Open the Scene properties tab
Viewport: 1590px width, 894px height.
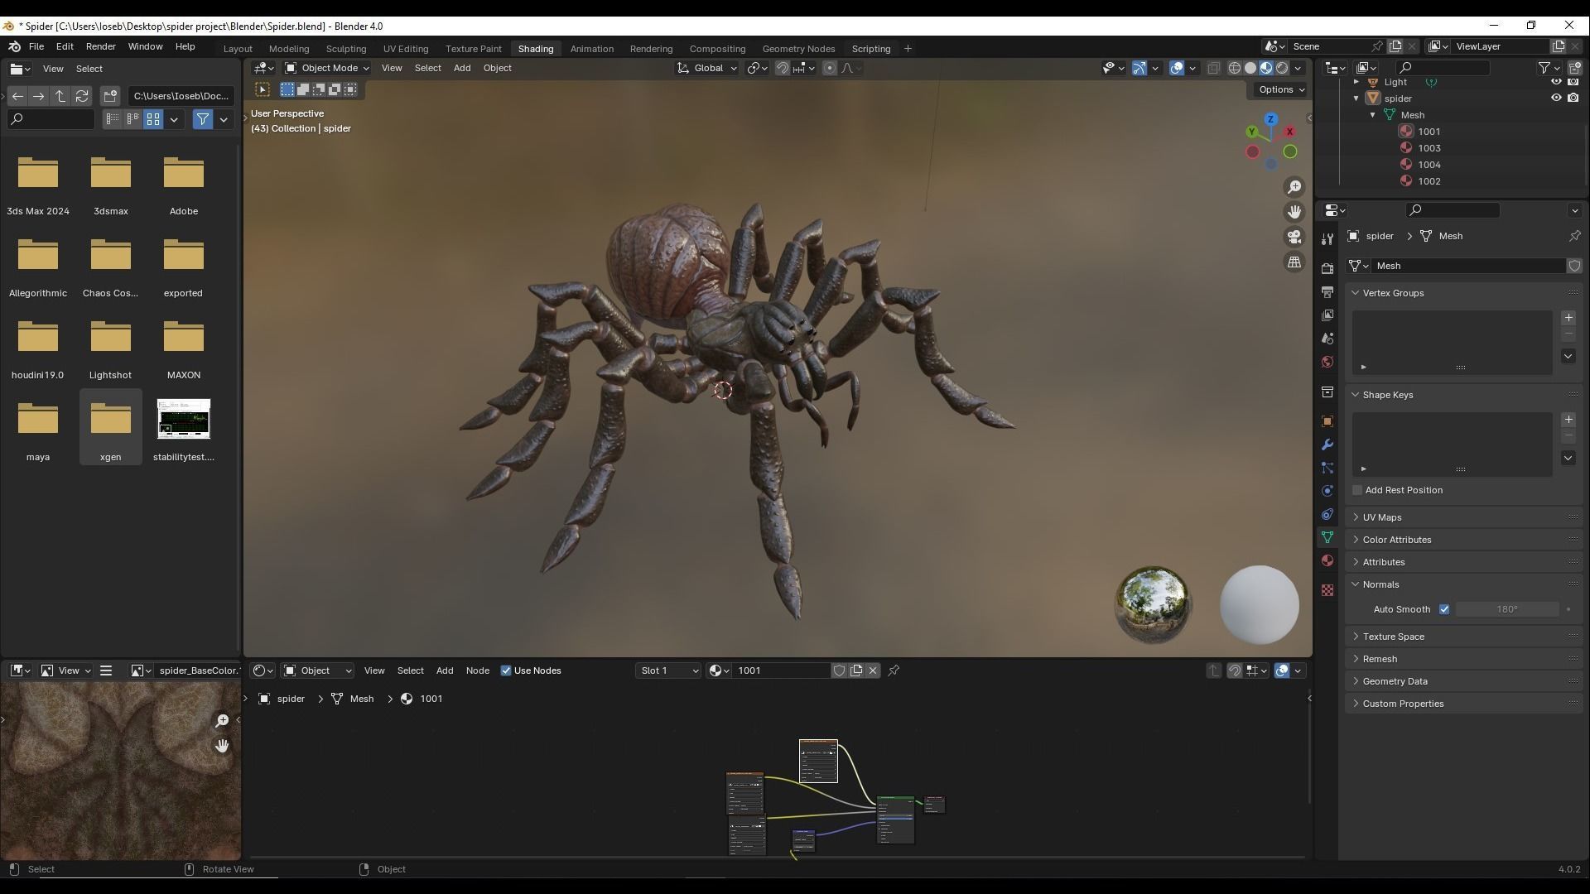click(1327, 339)
